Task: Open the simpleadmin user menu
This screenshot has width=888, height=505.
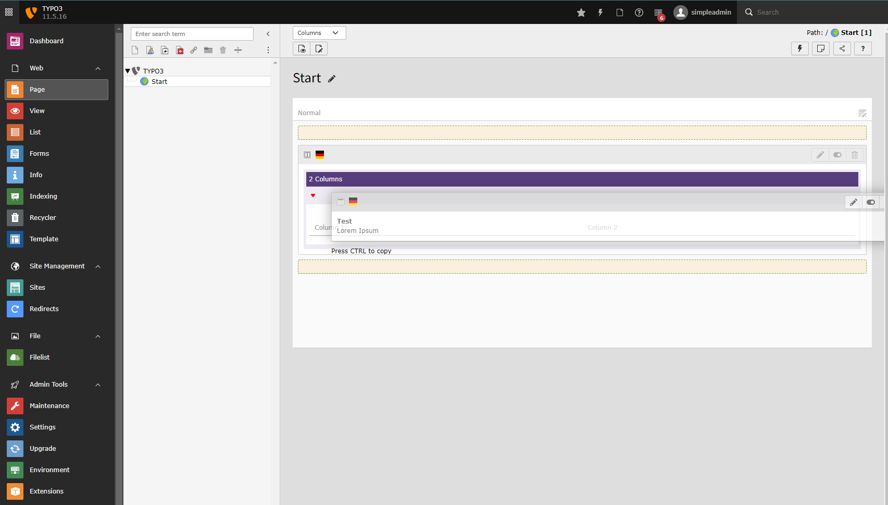Action: point(703,12)
